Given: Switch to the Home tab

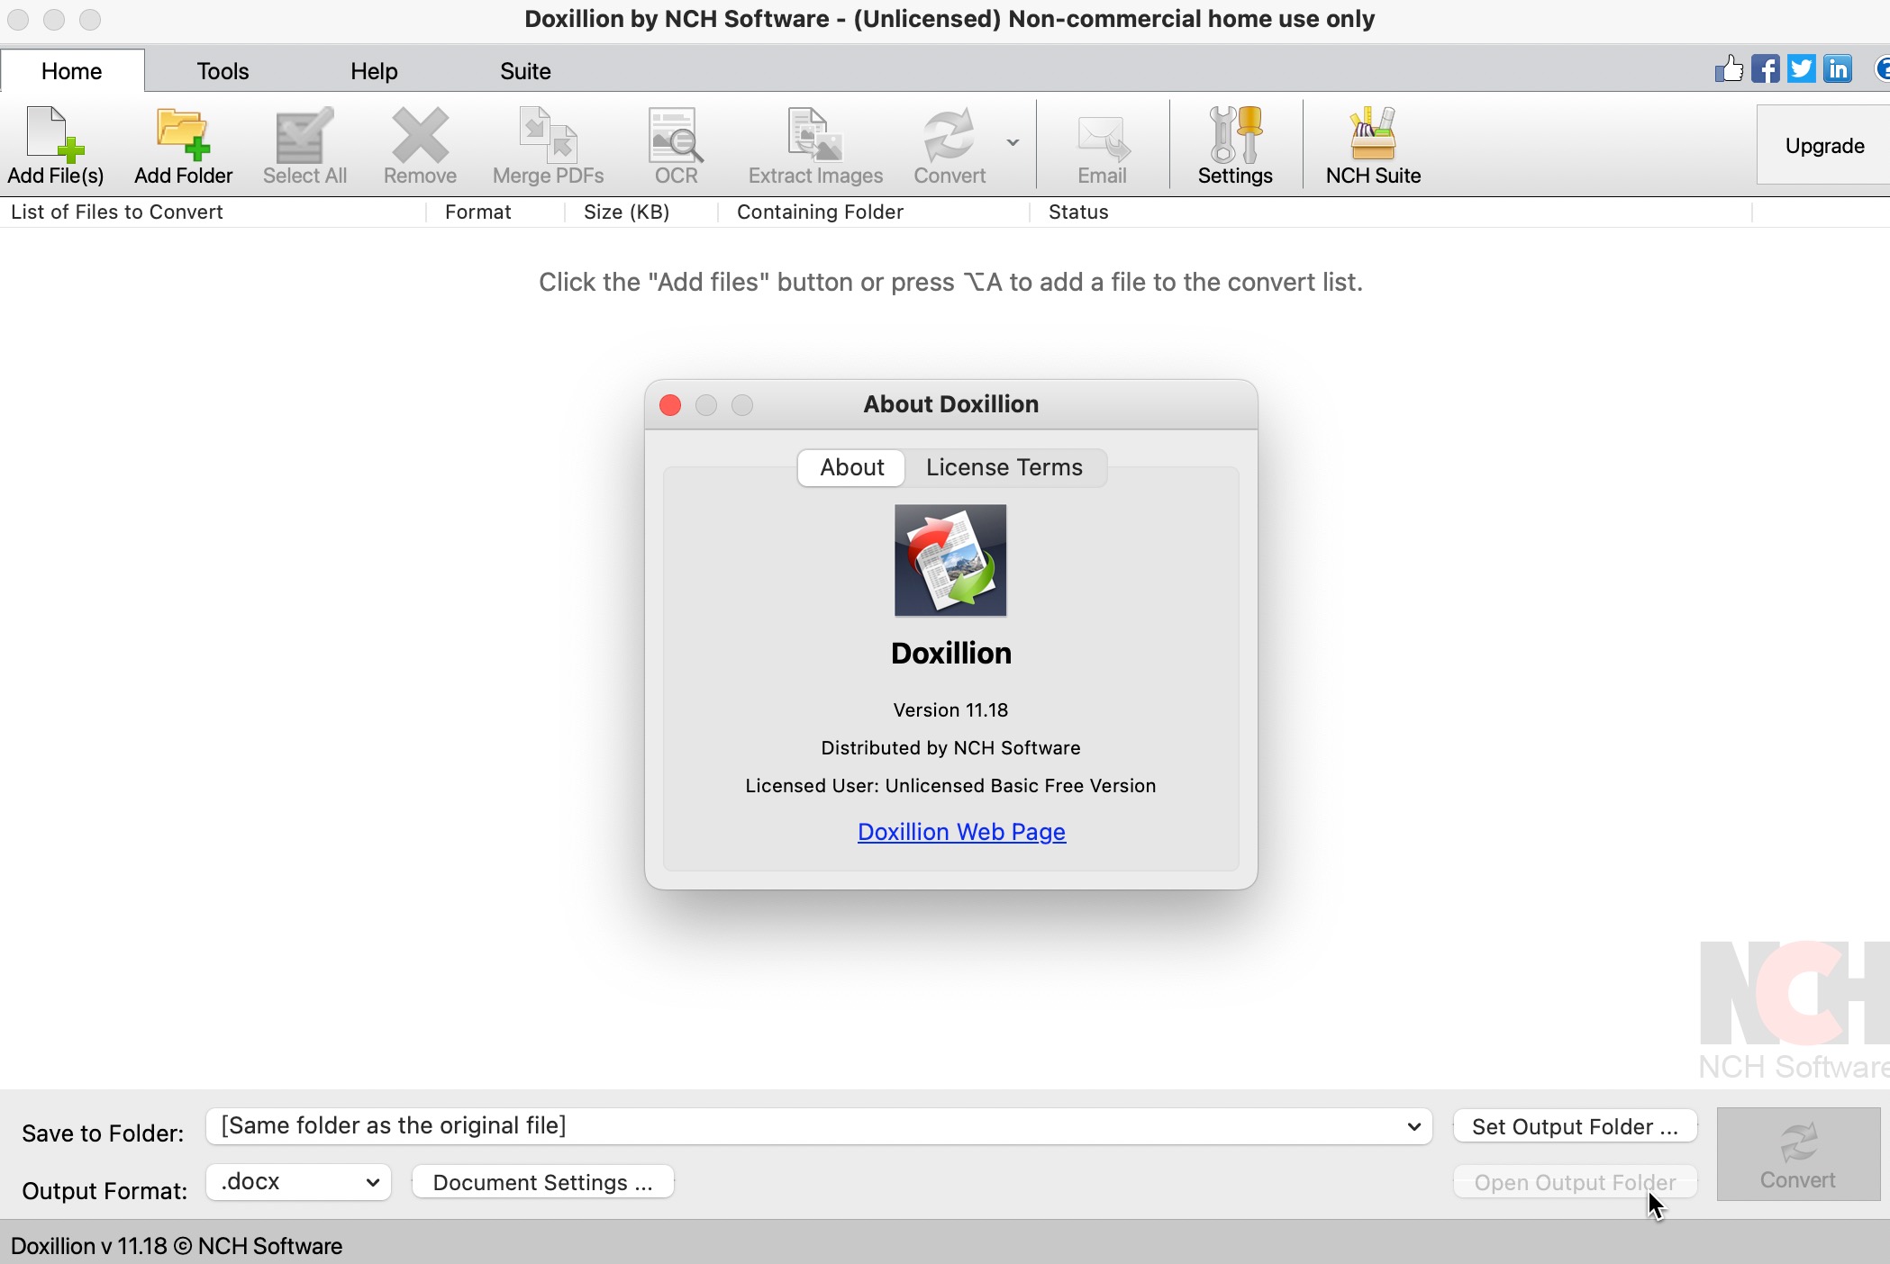Looking at the screenshot, I should tap(72, 70).
